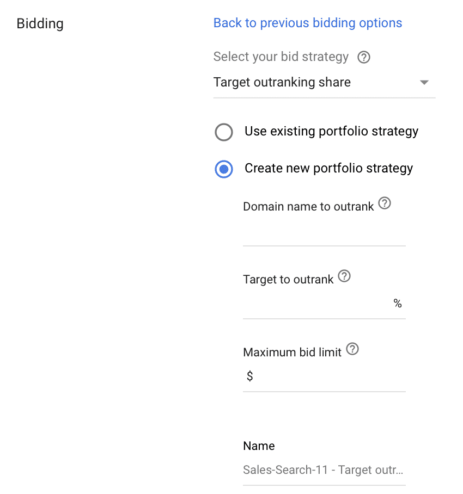Click the 'Use existing portfolio strategy' label text
Image resolution: width=463 pixels, height=494 pixels.
[x=332, y=131]
